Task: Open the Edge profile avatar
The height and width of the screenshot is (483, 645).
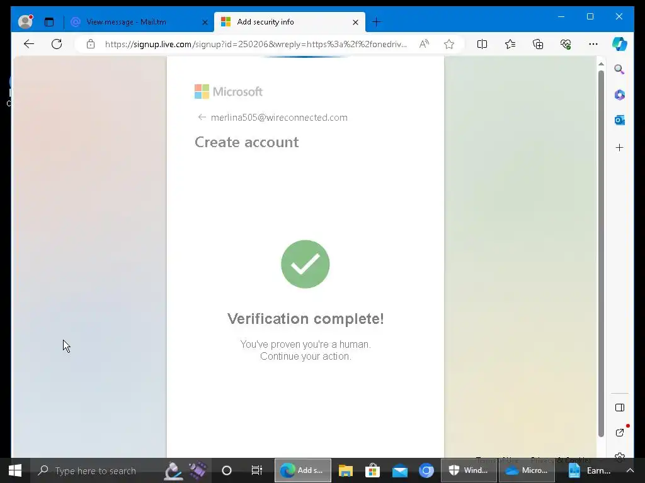Action: click(x=25, y=21)
